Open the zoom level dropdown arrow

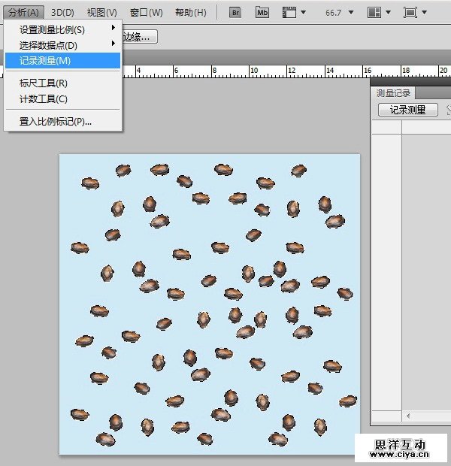point(351,13)
